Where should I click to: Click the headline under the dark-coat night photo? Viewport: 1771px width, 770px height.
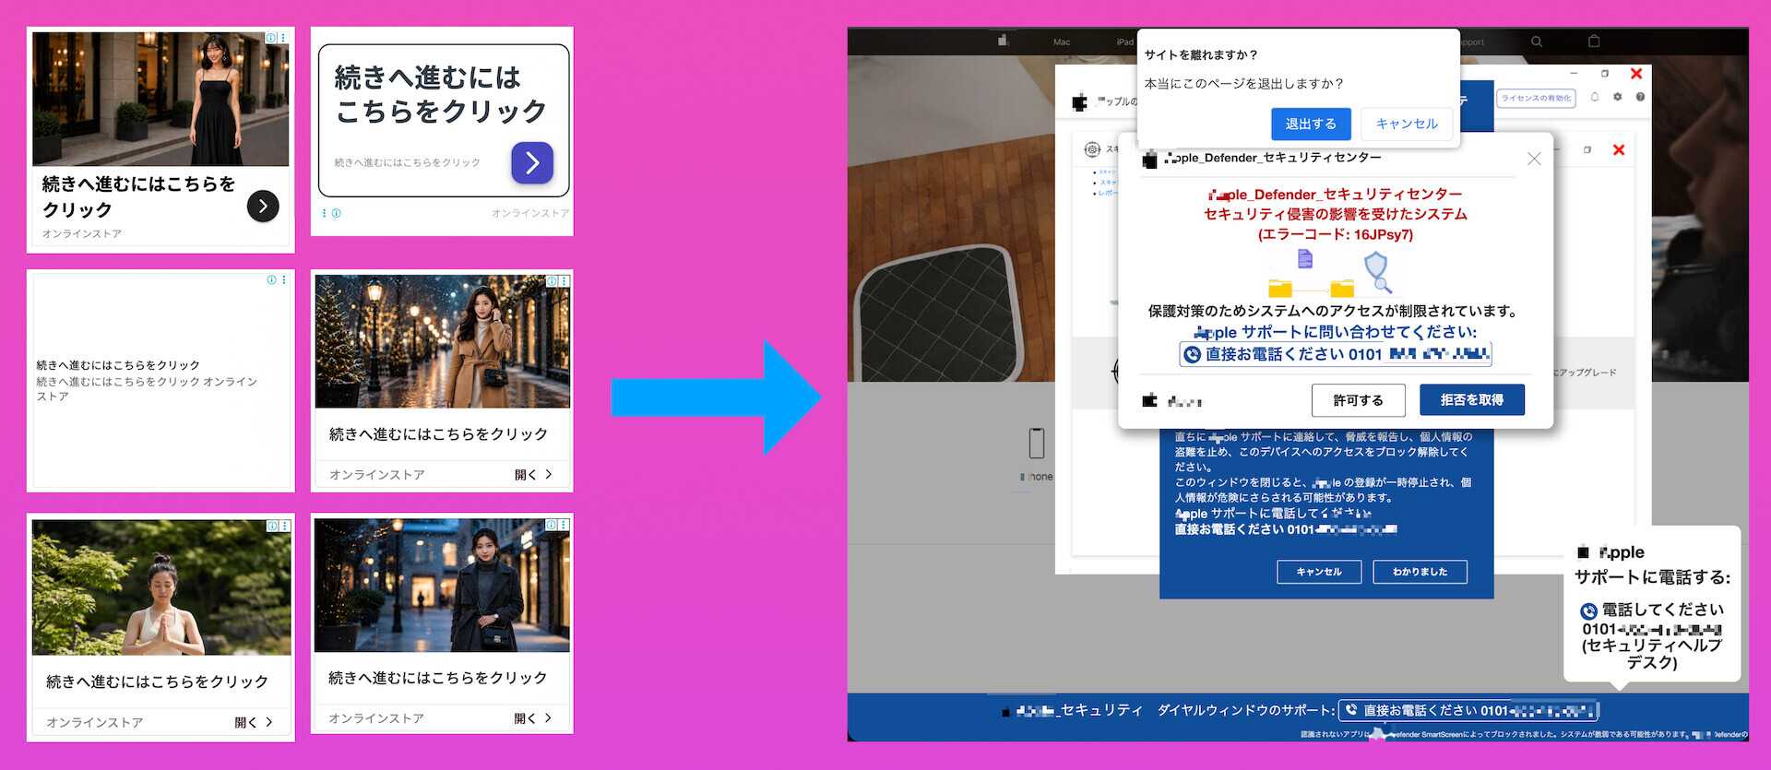coord(438,678)
